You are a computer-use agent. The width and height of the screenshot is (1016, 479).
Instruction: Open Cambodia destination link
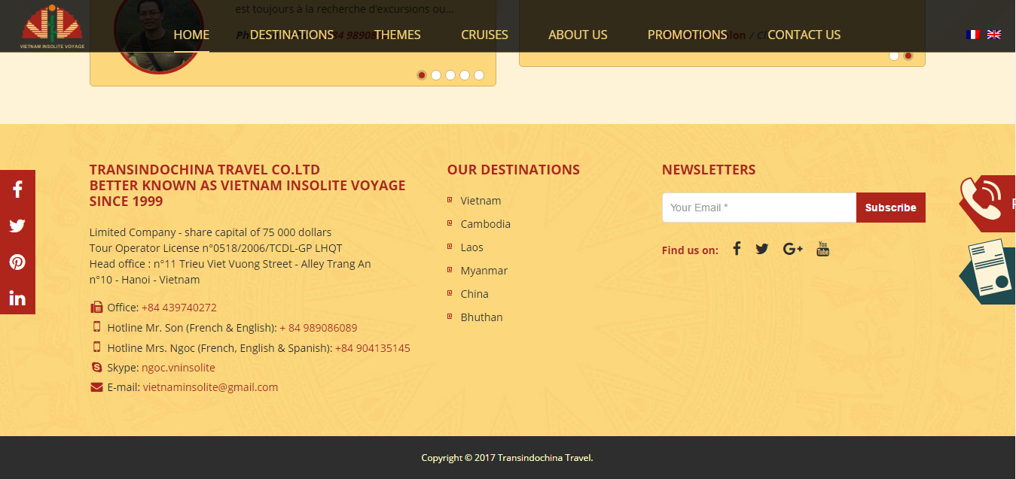pyautogui.click(x=486, y=224)
